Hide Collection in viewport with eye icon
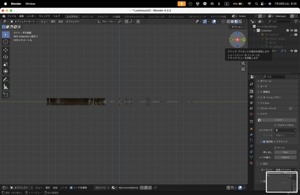 pos(292,30)
